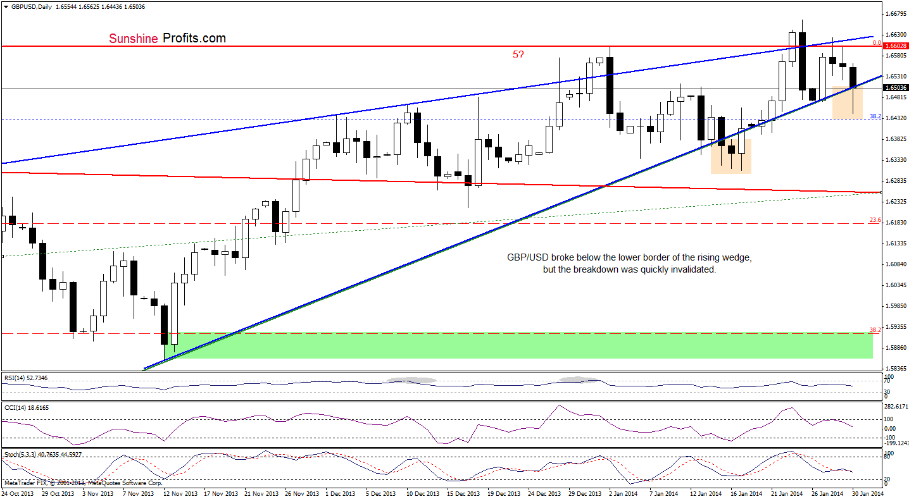Click the 2 Jan 2014 date label
The width and height of the screenshot is (909, 499).
623,493
